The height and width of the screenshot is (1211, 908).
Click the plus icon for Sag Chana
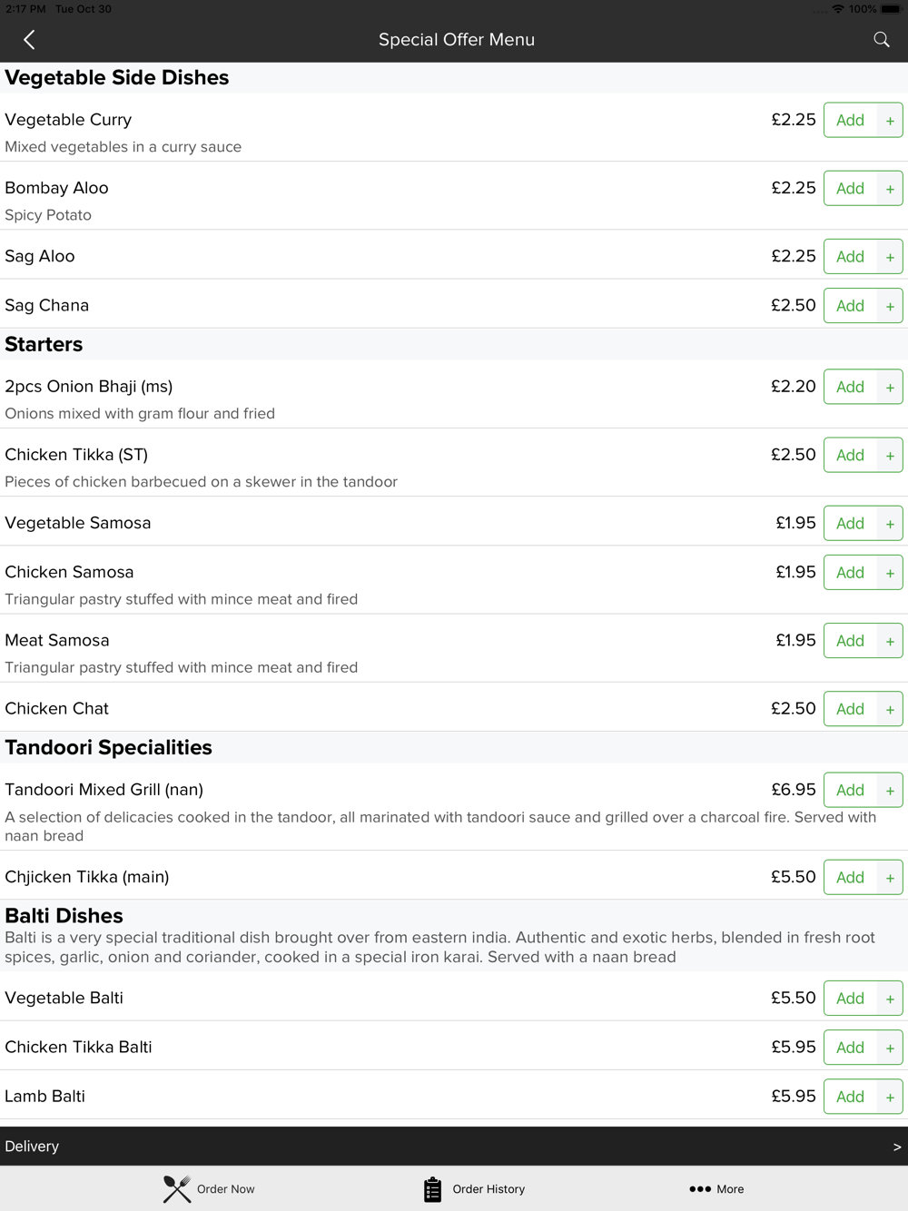pyautogui.click(x=890, y=306)
